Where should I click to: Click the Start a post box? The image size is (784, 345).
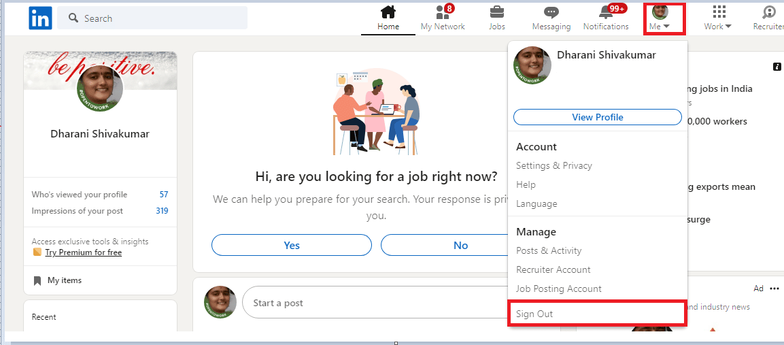375,302
